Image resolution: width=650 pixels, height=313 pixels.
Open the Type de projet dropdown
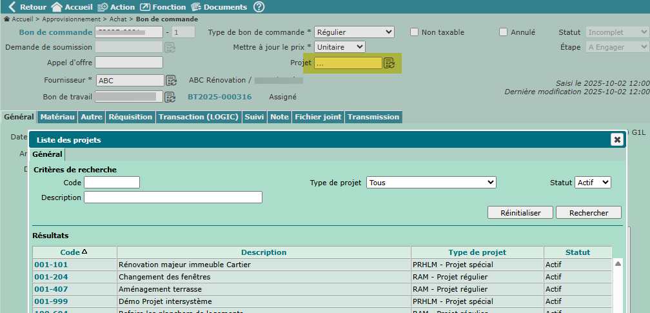431,183
